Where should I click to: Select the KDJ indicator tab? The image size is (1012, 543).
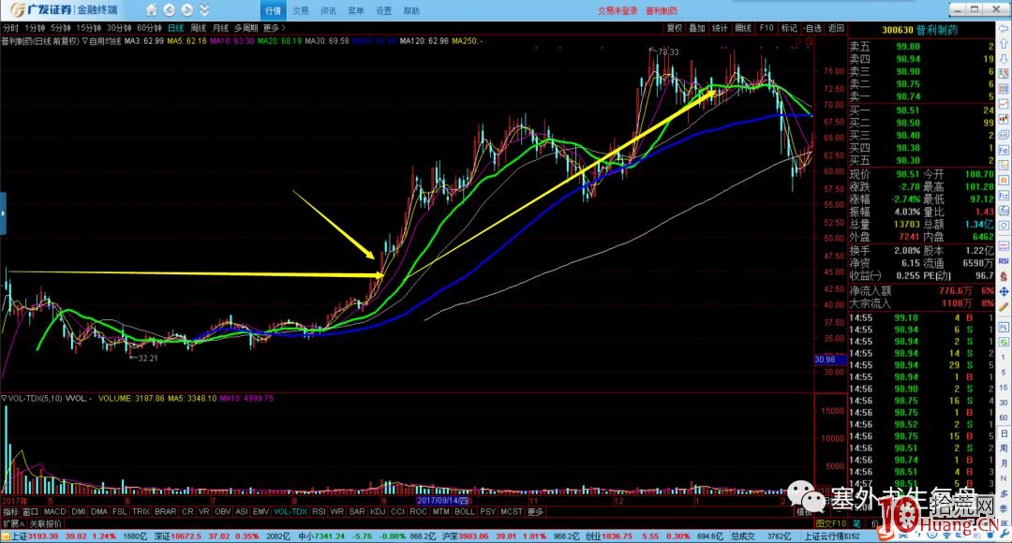378,511
